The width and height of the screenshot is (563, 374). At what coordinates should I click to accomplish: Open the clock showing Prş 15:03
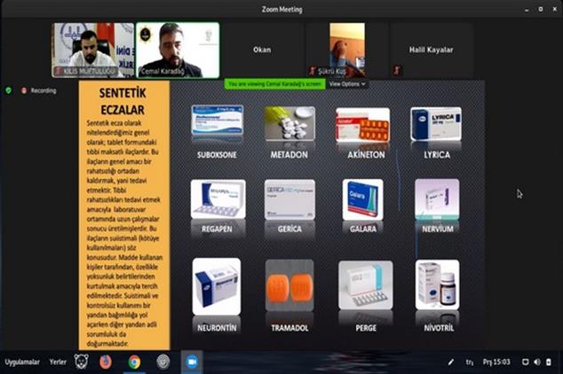tap(496, 362)
